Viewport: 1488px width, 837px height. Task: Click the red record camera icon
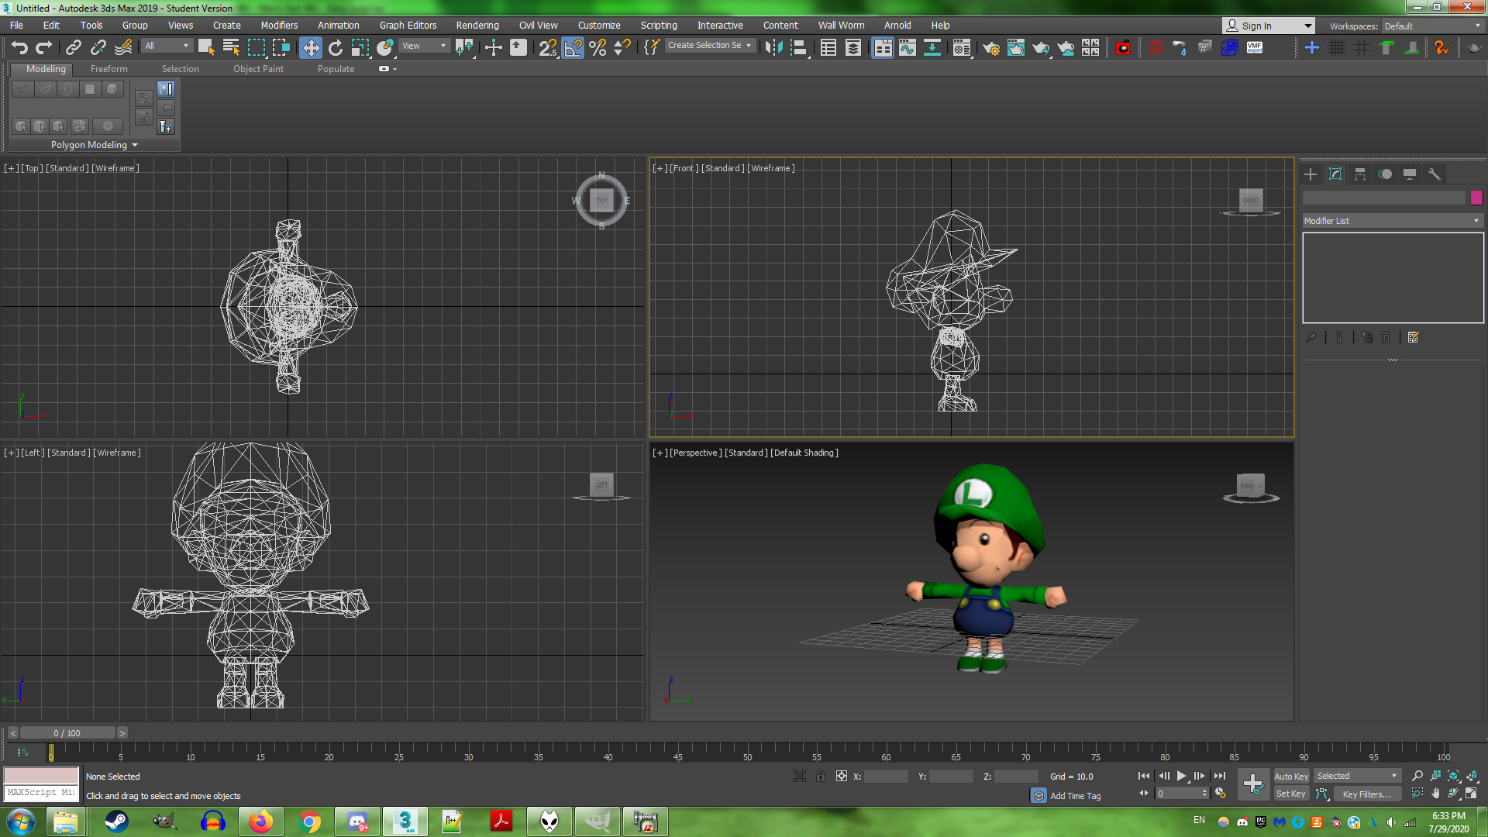(1123, 48)
